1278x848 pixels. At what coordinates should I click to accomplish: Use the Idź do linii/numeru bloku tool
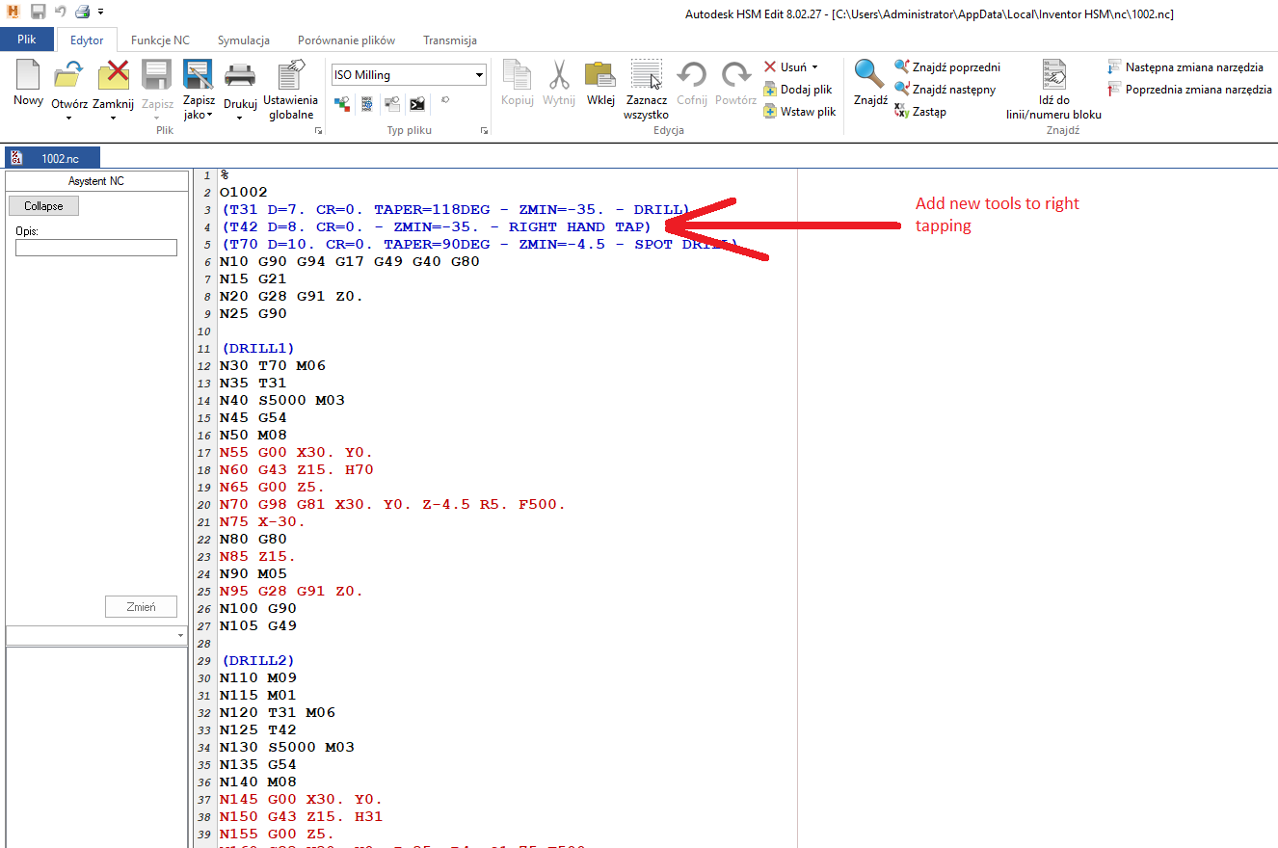[1053, 92]
